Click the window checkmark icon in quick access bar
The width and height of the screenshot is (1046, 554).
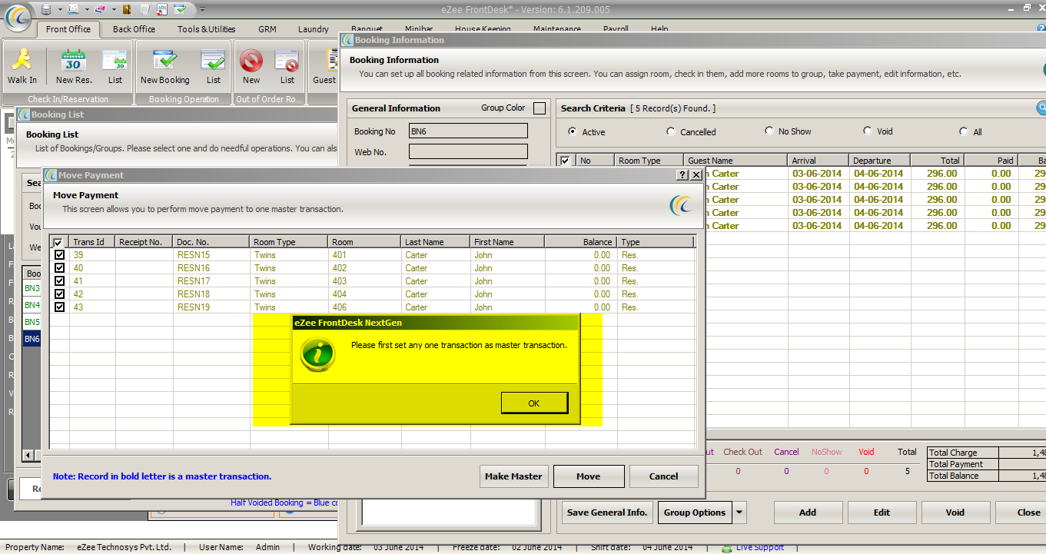tap(180, 9)
